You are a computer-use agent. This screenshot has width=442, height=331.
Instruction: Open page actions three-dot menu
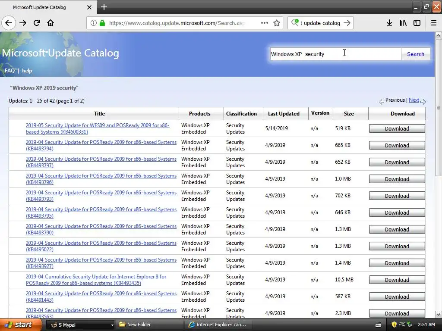click(265, 23)
